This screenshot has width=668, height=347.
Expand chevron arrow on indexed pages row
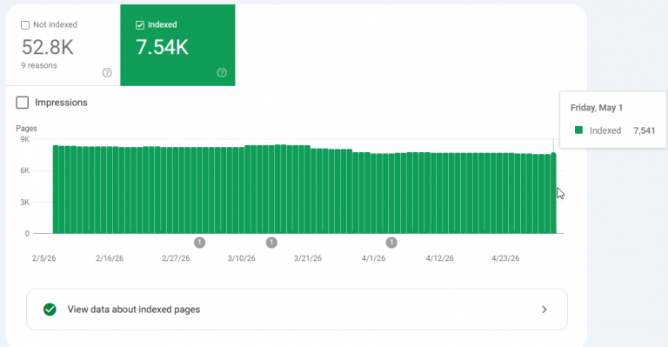pyautogui.click(x=544, y=310)
